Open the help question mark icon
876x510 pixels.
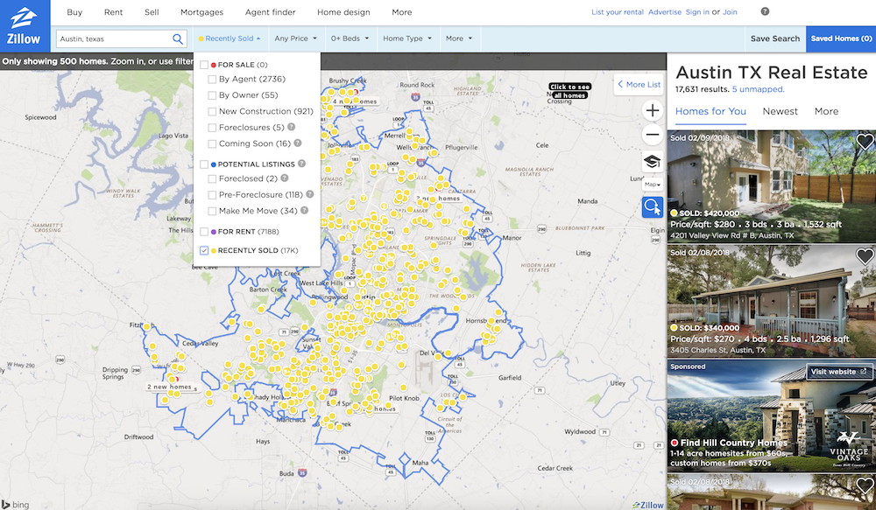765,11
